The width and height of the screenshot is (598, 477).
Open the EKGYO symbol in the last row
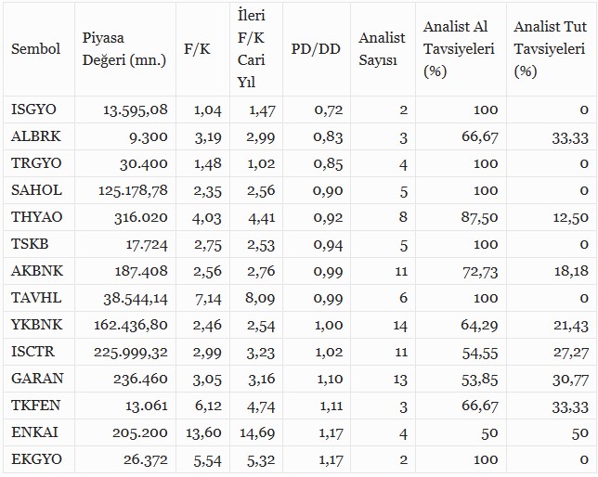click(35, 459)
